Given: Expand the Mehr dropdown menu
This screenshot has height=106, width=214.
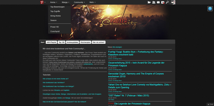Looking at the screenshot, I should pyautogui.click(x=92, y=2).
